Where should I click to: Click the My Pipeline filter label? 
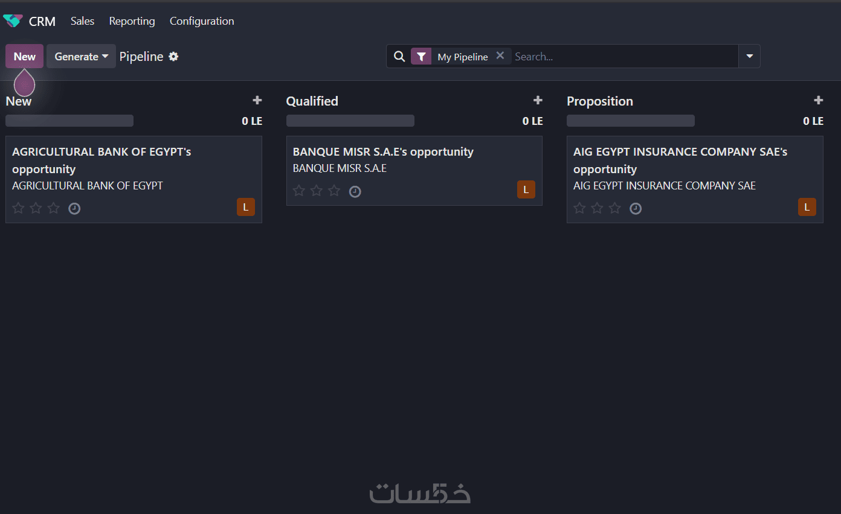463,57
